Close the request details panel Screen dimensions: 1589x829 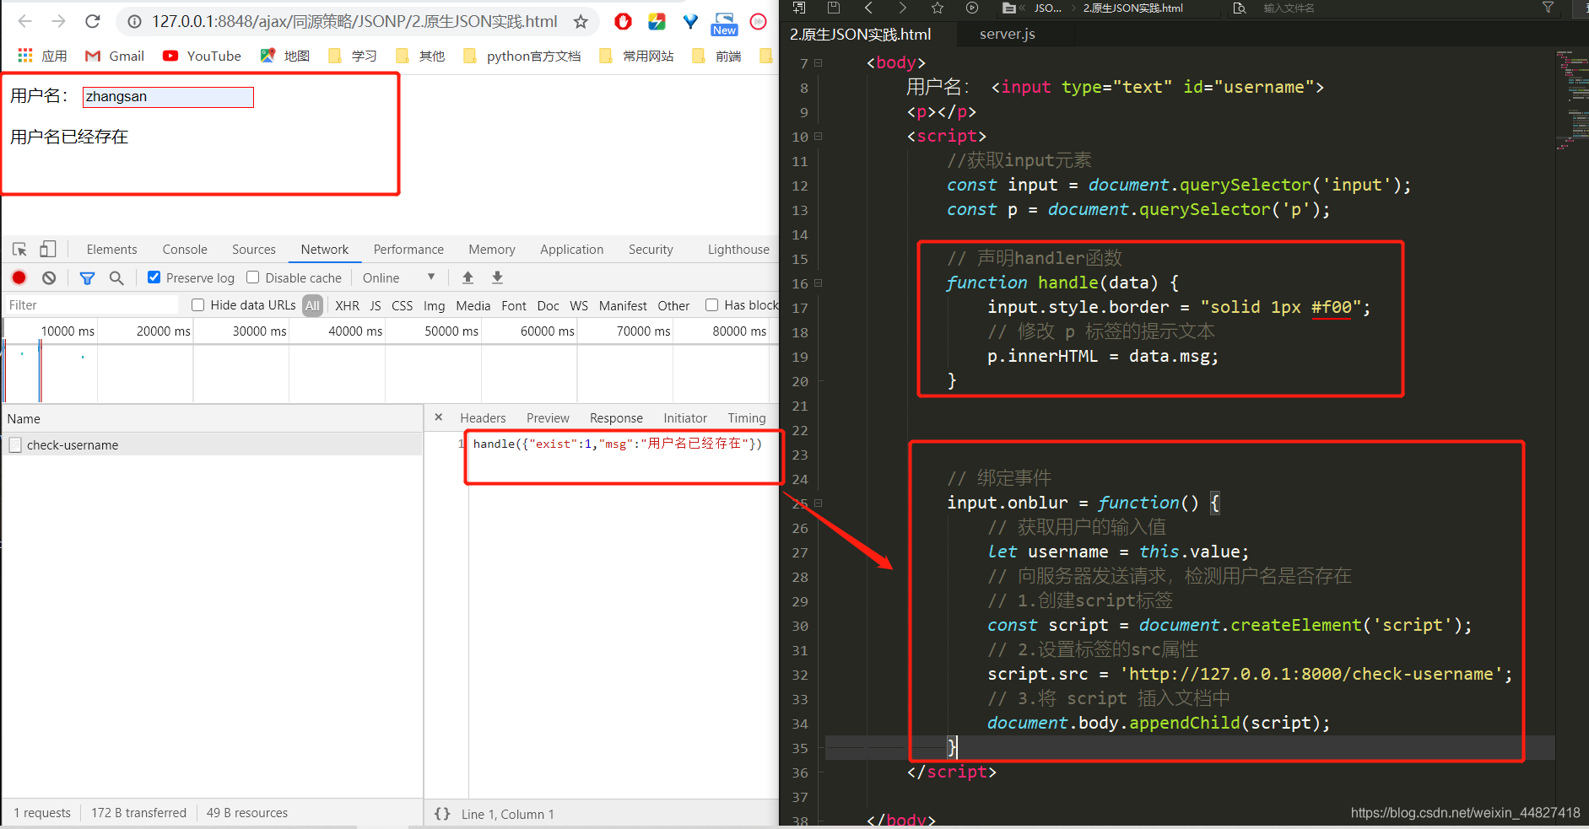point(438,417)
